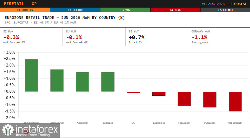Click the F5 EXPORT tab
250x138 pixels.
(x=225, y=10)
